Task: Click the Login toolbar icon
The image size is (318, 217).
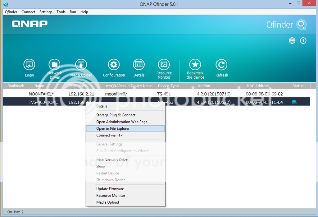Action: coord(29,65)
